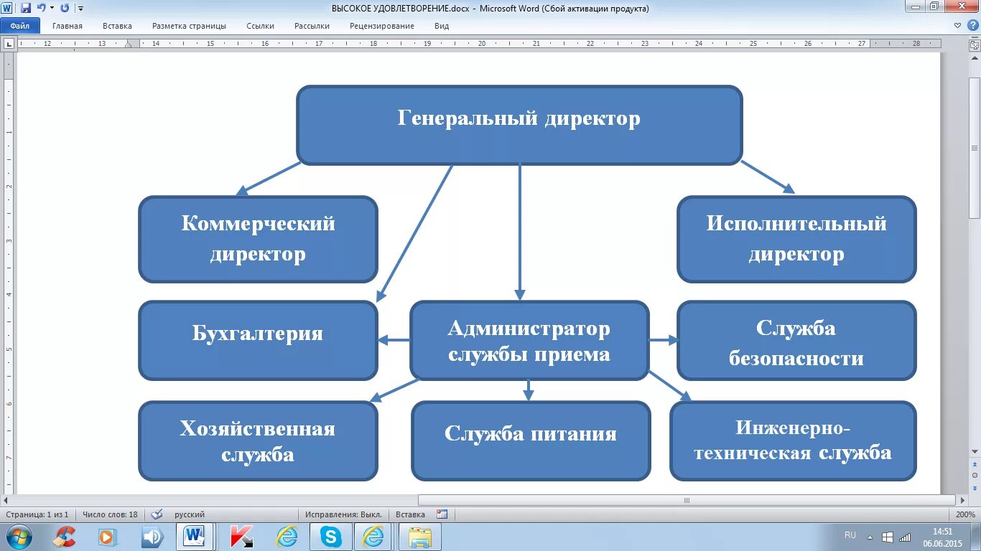
Task: Open zoom dialog via 200% level
Action: (964, 514)
